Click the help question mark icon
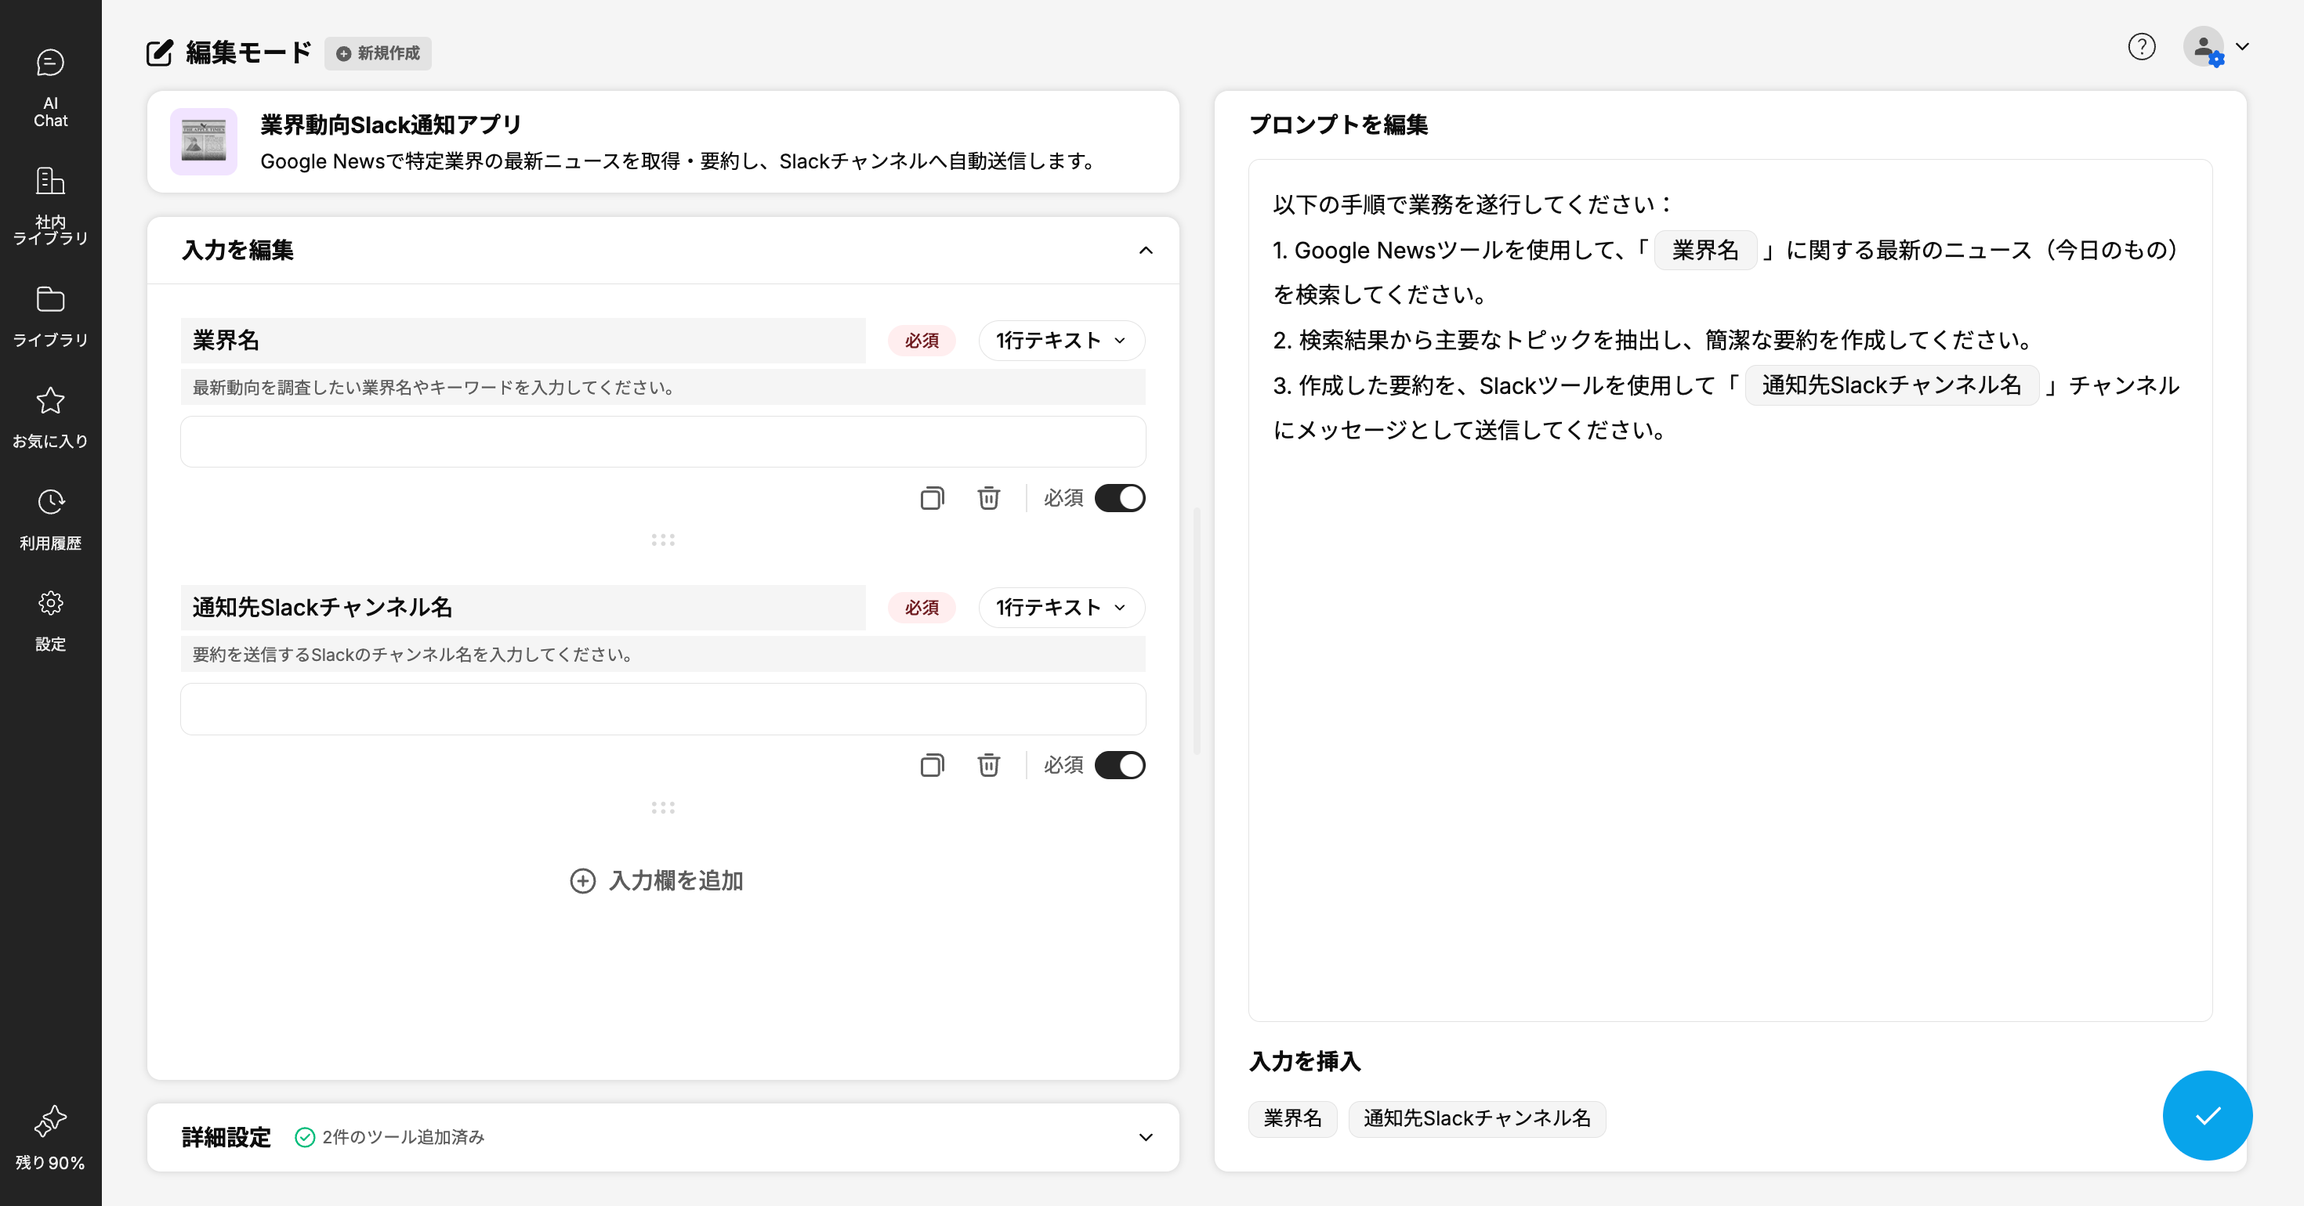 click(2141, 46)
